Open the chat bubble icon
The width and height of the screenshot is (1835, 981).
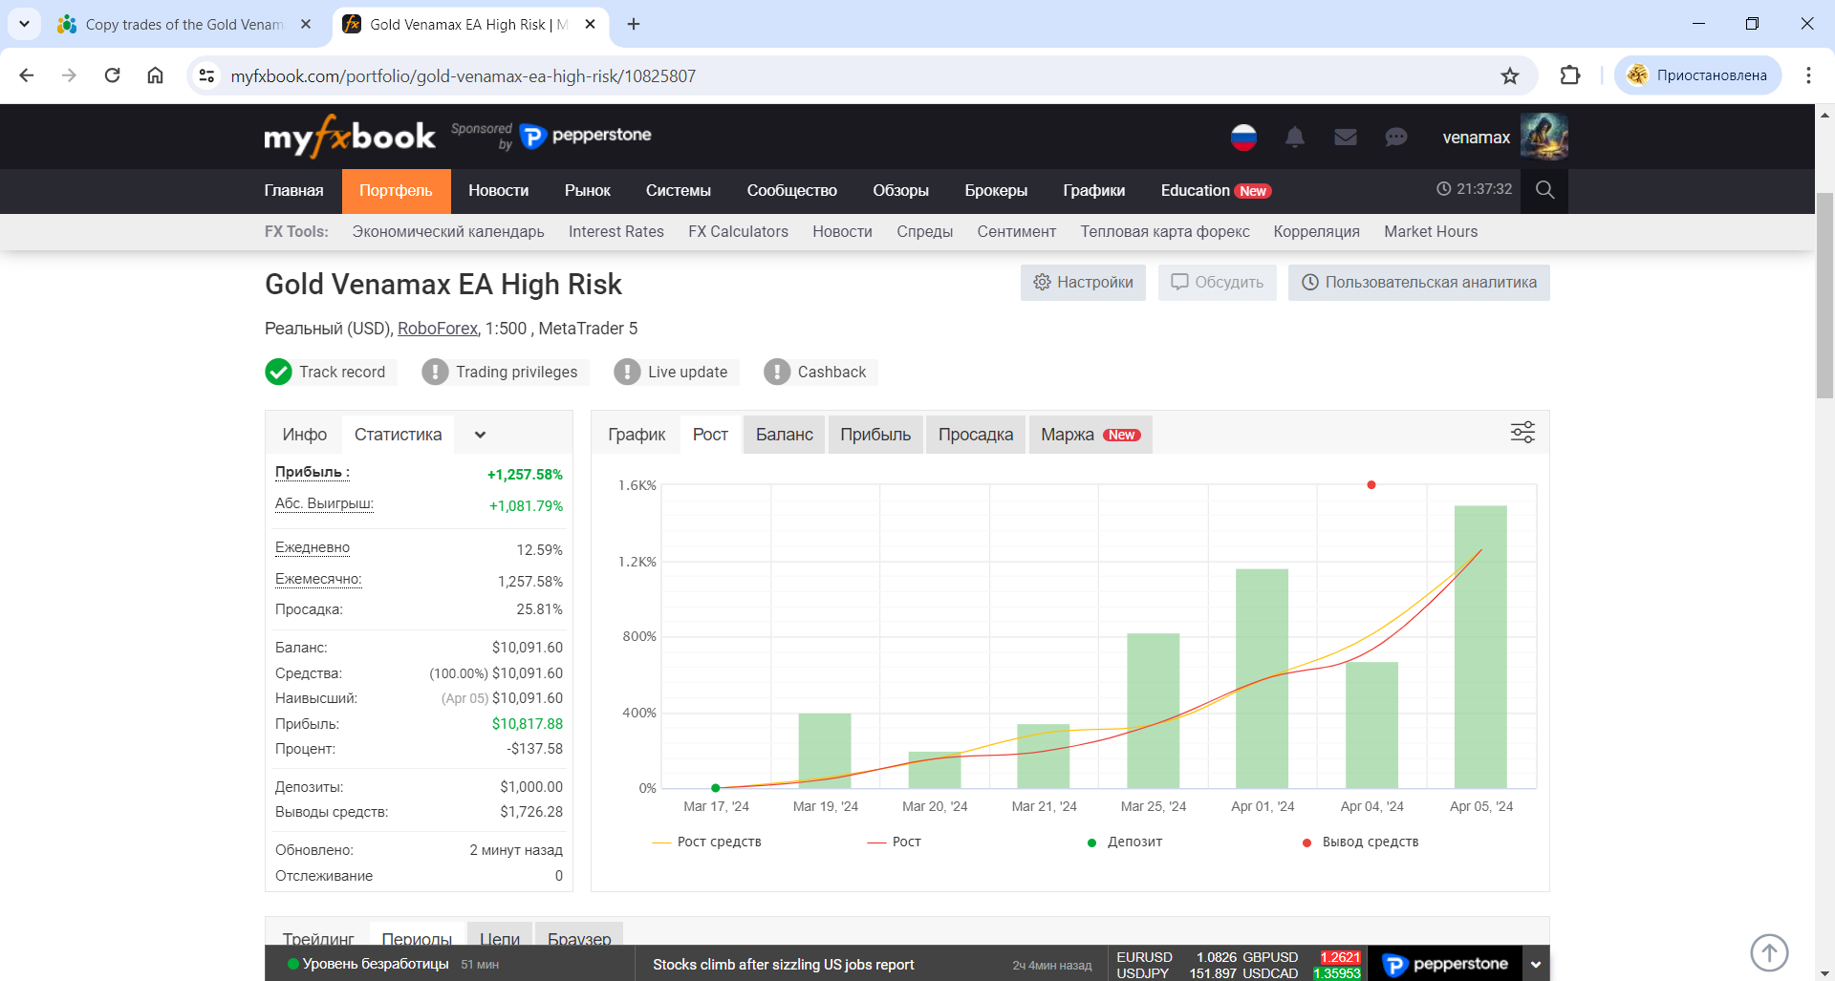tap(1396, 138)
